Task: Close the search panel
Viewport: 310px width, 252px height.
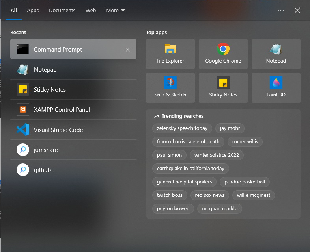Action: 297,10
